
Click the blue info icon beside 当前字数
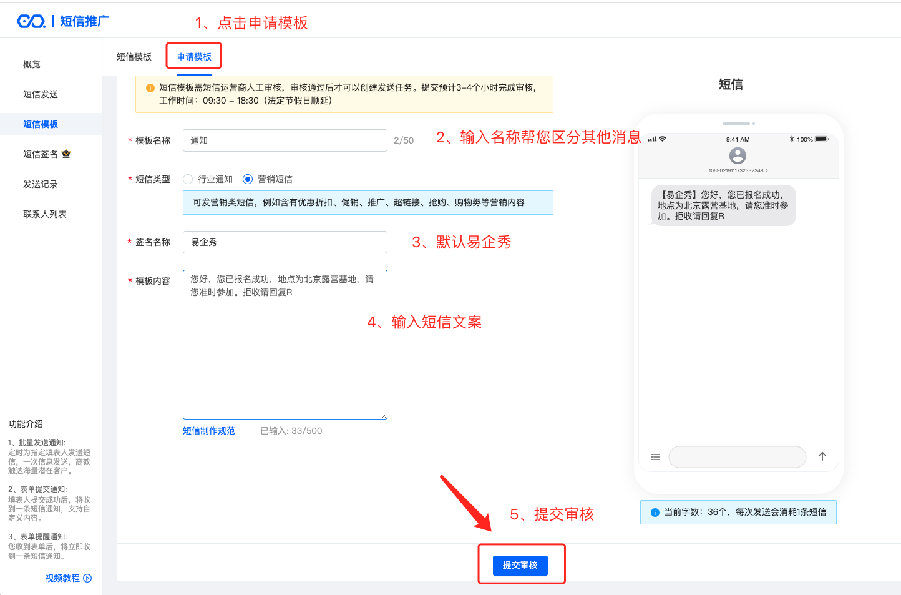[x=655, y=513]
